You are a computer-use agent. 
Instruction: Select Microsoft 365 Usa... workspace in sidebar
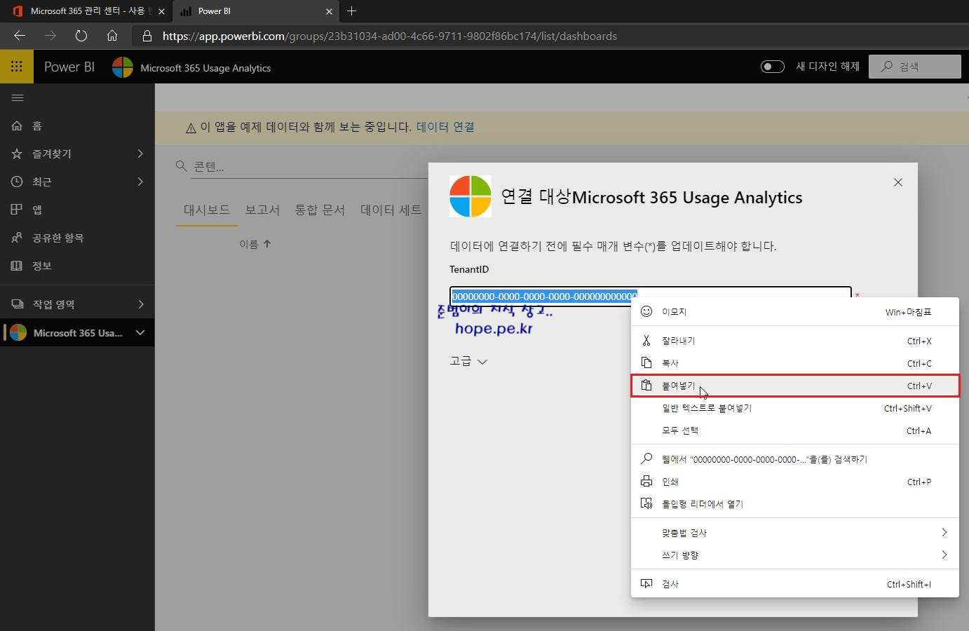[77, 332]
